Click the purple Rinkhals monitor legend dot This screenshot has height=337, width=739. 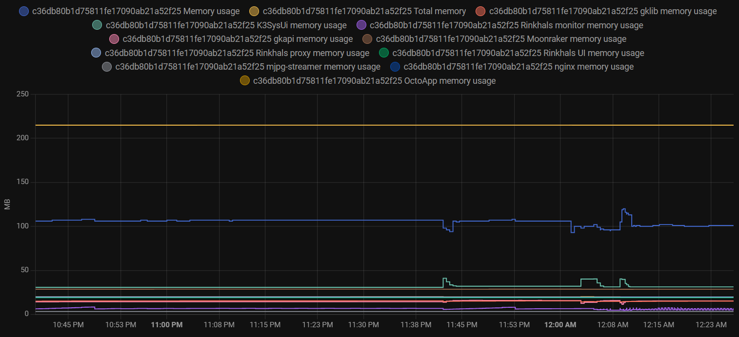(361, 25)
